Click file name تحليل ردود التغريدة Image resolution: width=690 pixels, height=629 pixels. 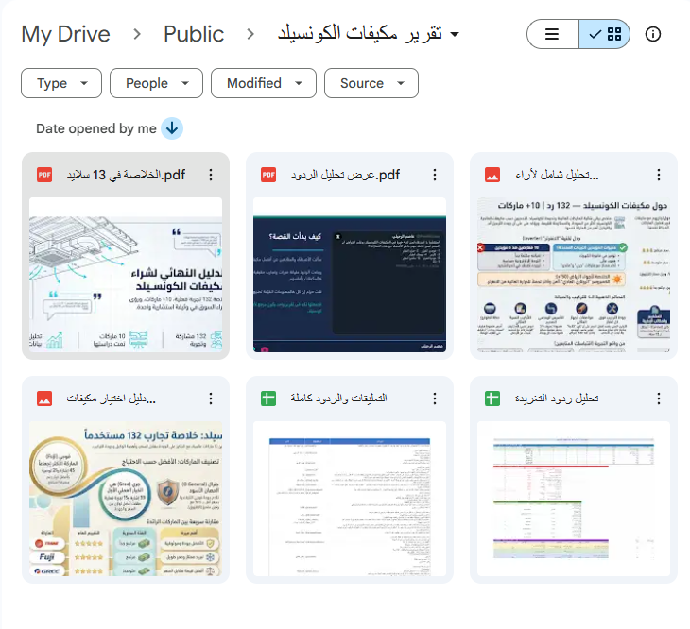point(557,399)
